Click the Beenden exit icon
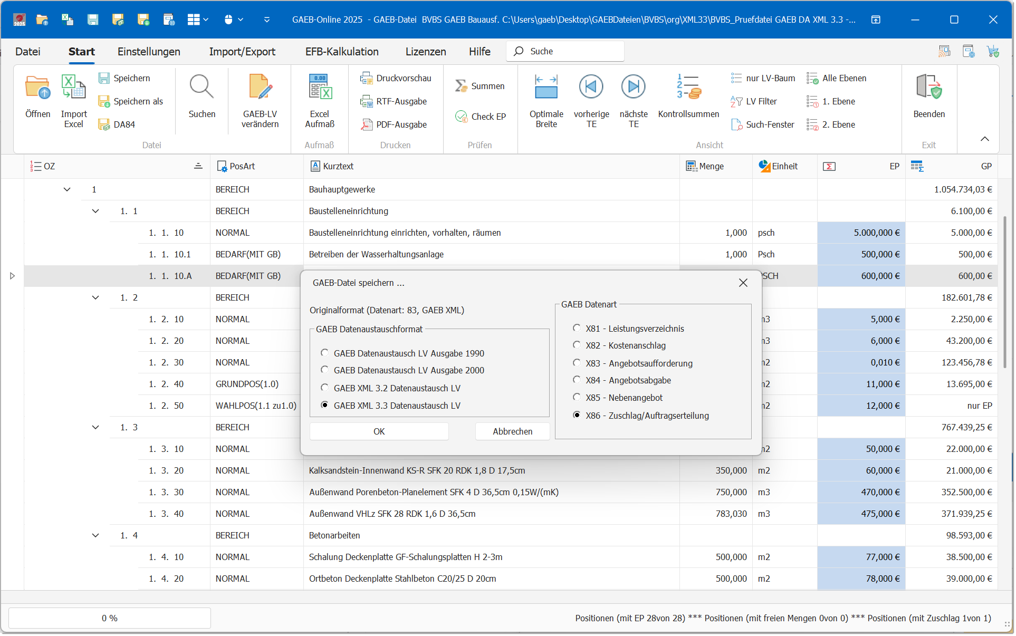The height and width of the screenshot is (636, 1016). coord(928,88)
